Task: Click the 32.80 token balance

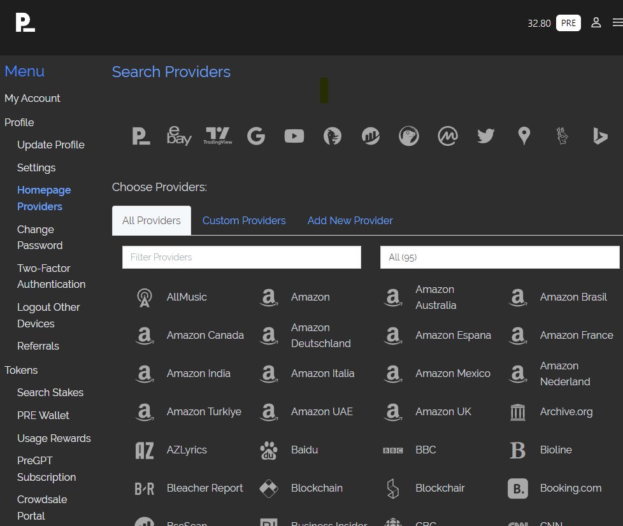Action: 539,24
